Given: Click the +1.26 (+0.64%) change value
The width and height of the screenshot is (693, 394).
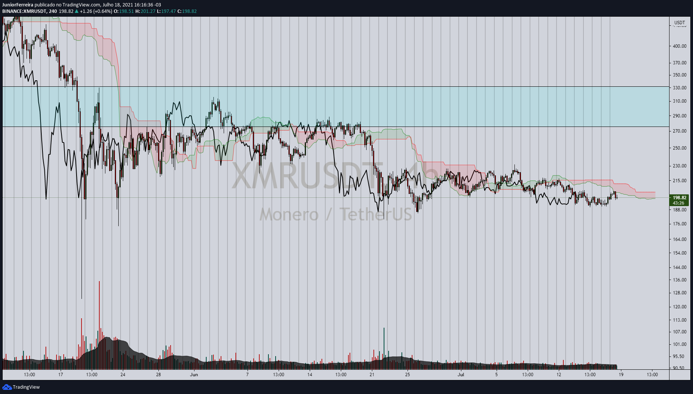Looking at the screenshot, I should tap(96, 11).
